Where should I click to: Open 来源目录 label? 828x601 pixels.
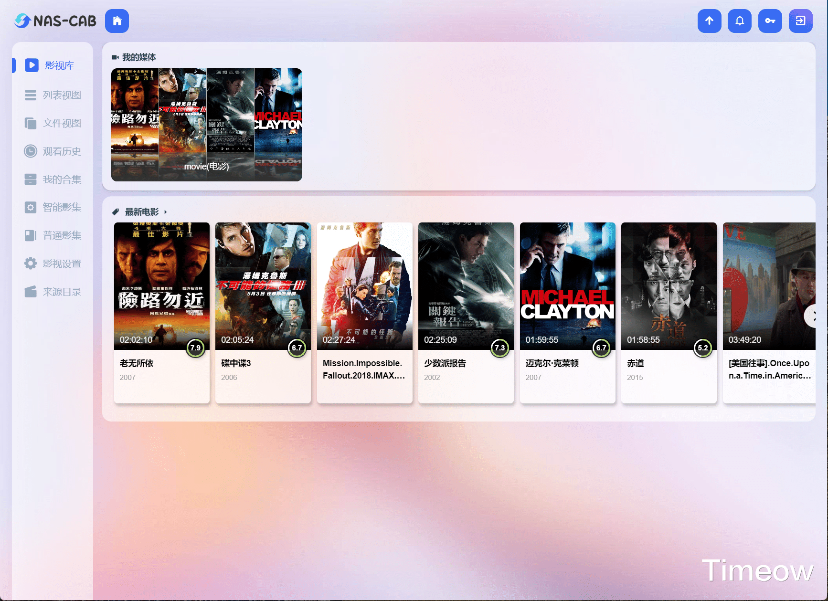pos(62,292)
